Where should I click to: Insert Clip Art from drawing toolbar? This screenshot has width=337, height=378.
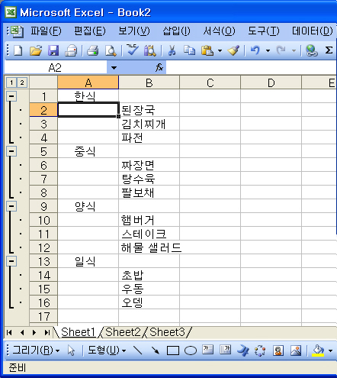point(278,351)
